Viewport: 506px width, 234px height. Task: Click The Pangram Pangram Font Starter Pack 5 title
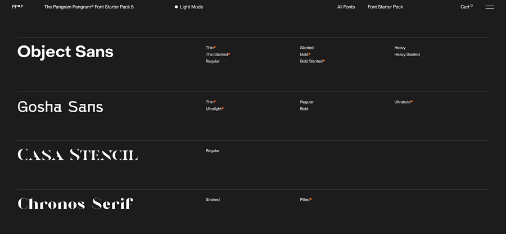[89, 7]
